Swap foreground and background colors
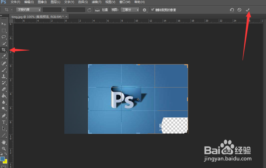The width and height of the screenshot is (266, 168). [6, 154]
